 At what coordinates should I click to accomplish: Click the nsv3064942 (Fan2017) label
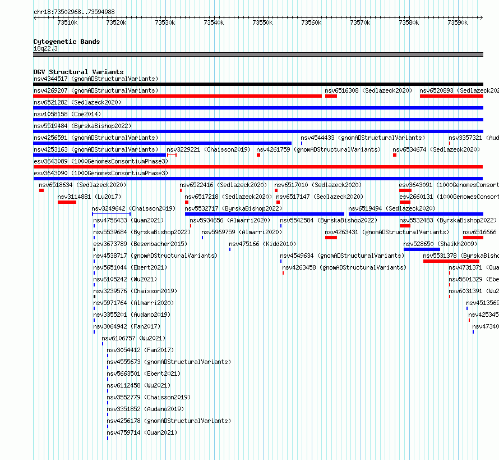coord(127,326)
